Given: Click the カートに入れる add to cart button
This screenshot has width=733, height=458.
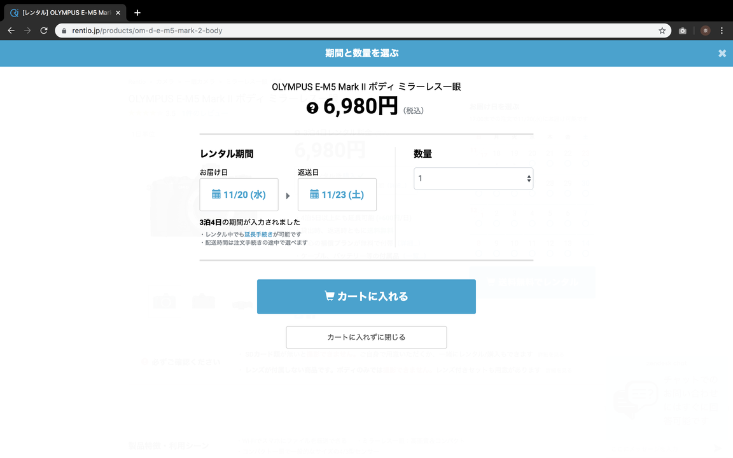Looking at the screenshot, I should (366, 296).
